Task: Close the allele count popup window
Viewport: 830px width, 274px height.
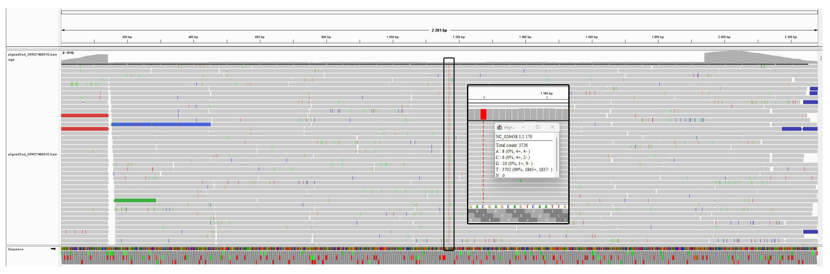Action: coord(552,127)
